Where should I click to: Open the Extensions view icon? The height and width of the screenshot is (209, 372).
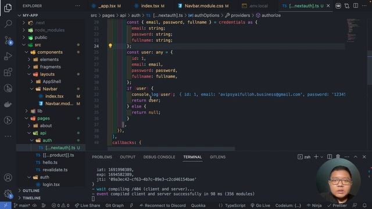point(8,72)
